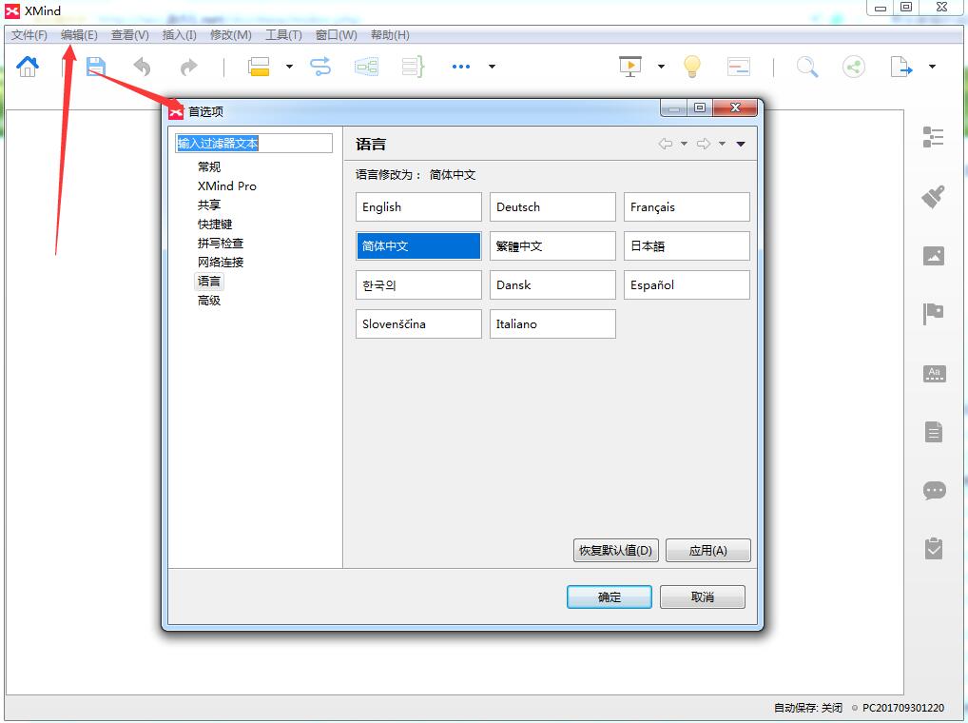Open the Outline panel in right sidebar
968x723 pixels.
pyautogui.click(x=934, y=136)
